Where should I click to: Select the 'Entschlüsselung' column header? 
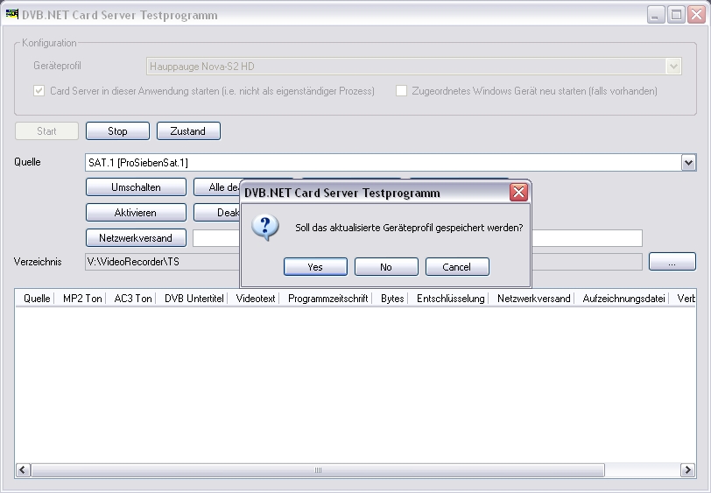click(450, 299)
